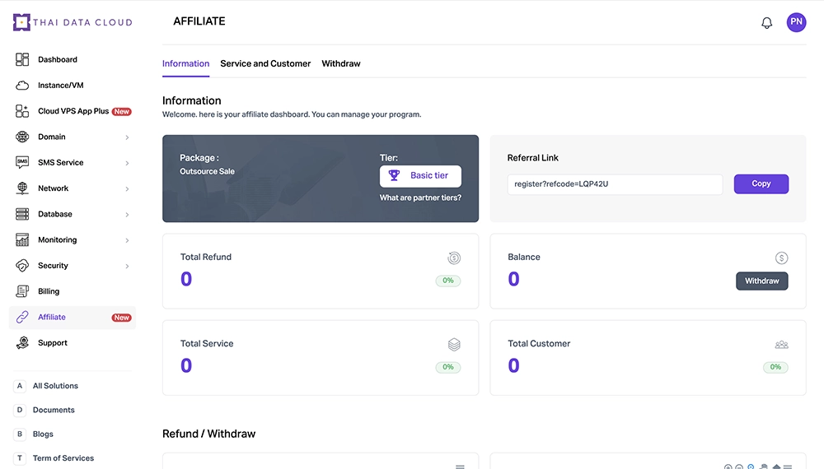Expand the Database submenu chevron
Image resolution: width=824 pixels, height=469 pixels.
[127, 214]
